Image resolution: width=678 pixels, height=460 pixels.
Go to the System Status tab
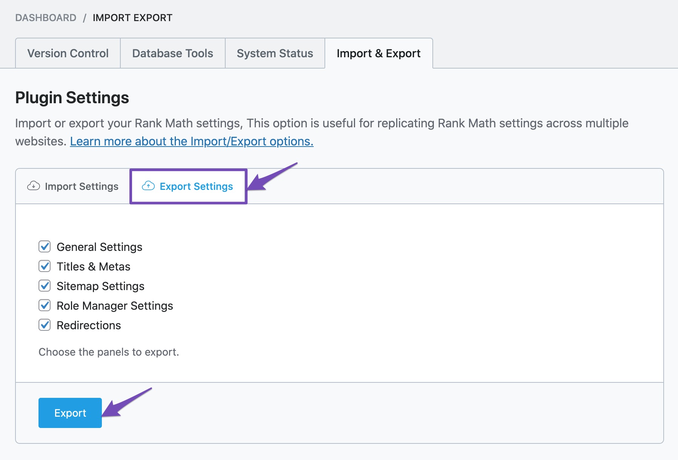[x=275, y=53]
